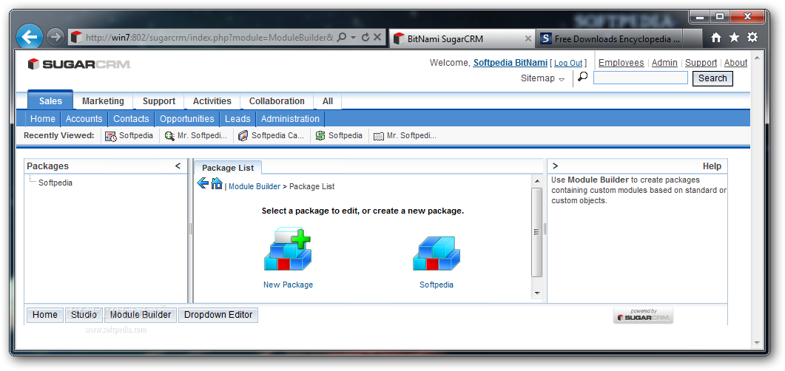Screen dimensions: 785x371
Task: Click the page refresh icon in address bar
Action: coord(365,38)
